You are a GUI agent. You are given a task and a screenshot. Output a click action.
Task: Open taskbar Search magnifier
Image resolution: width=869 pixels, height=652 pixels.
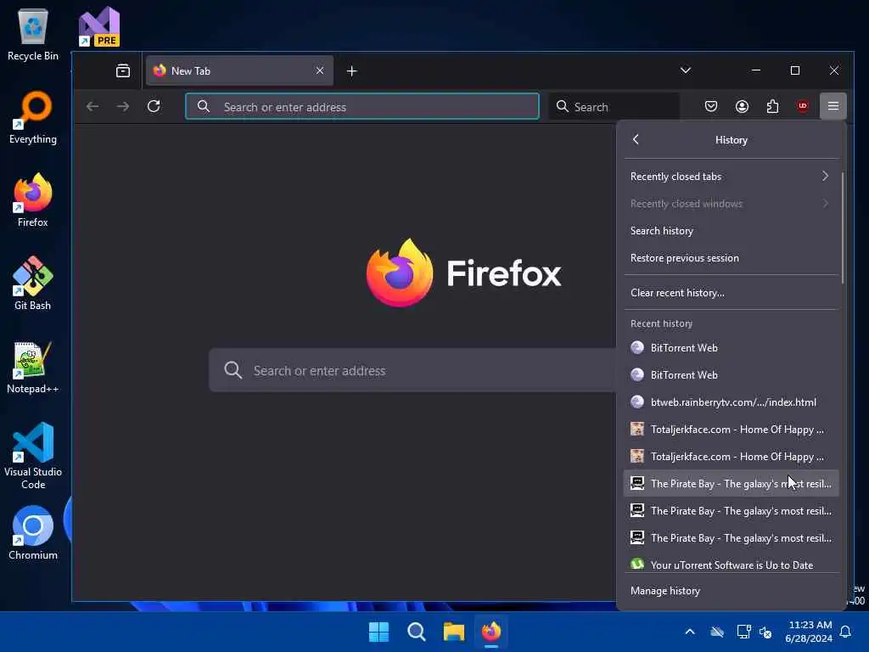tap(416, 632)
